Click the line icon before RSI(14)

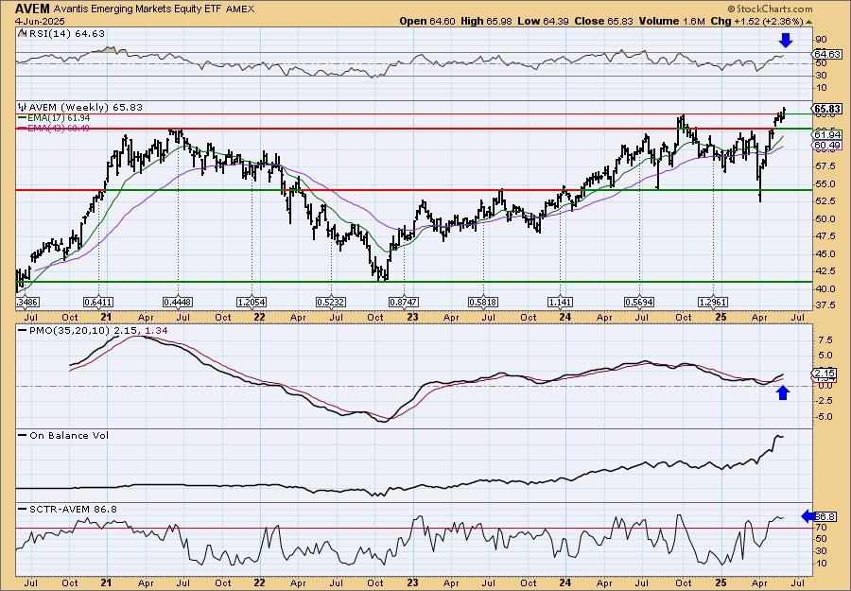pos(22,34)
